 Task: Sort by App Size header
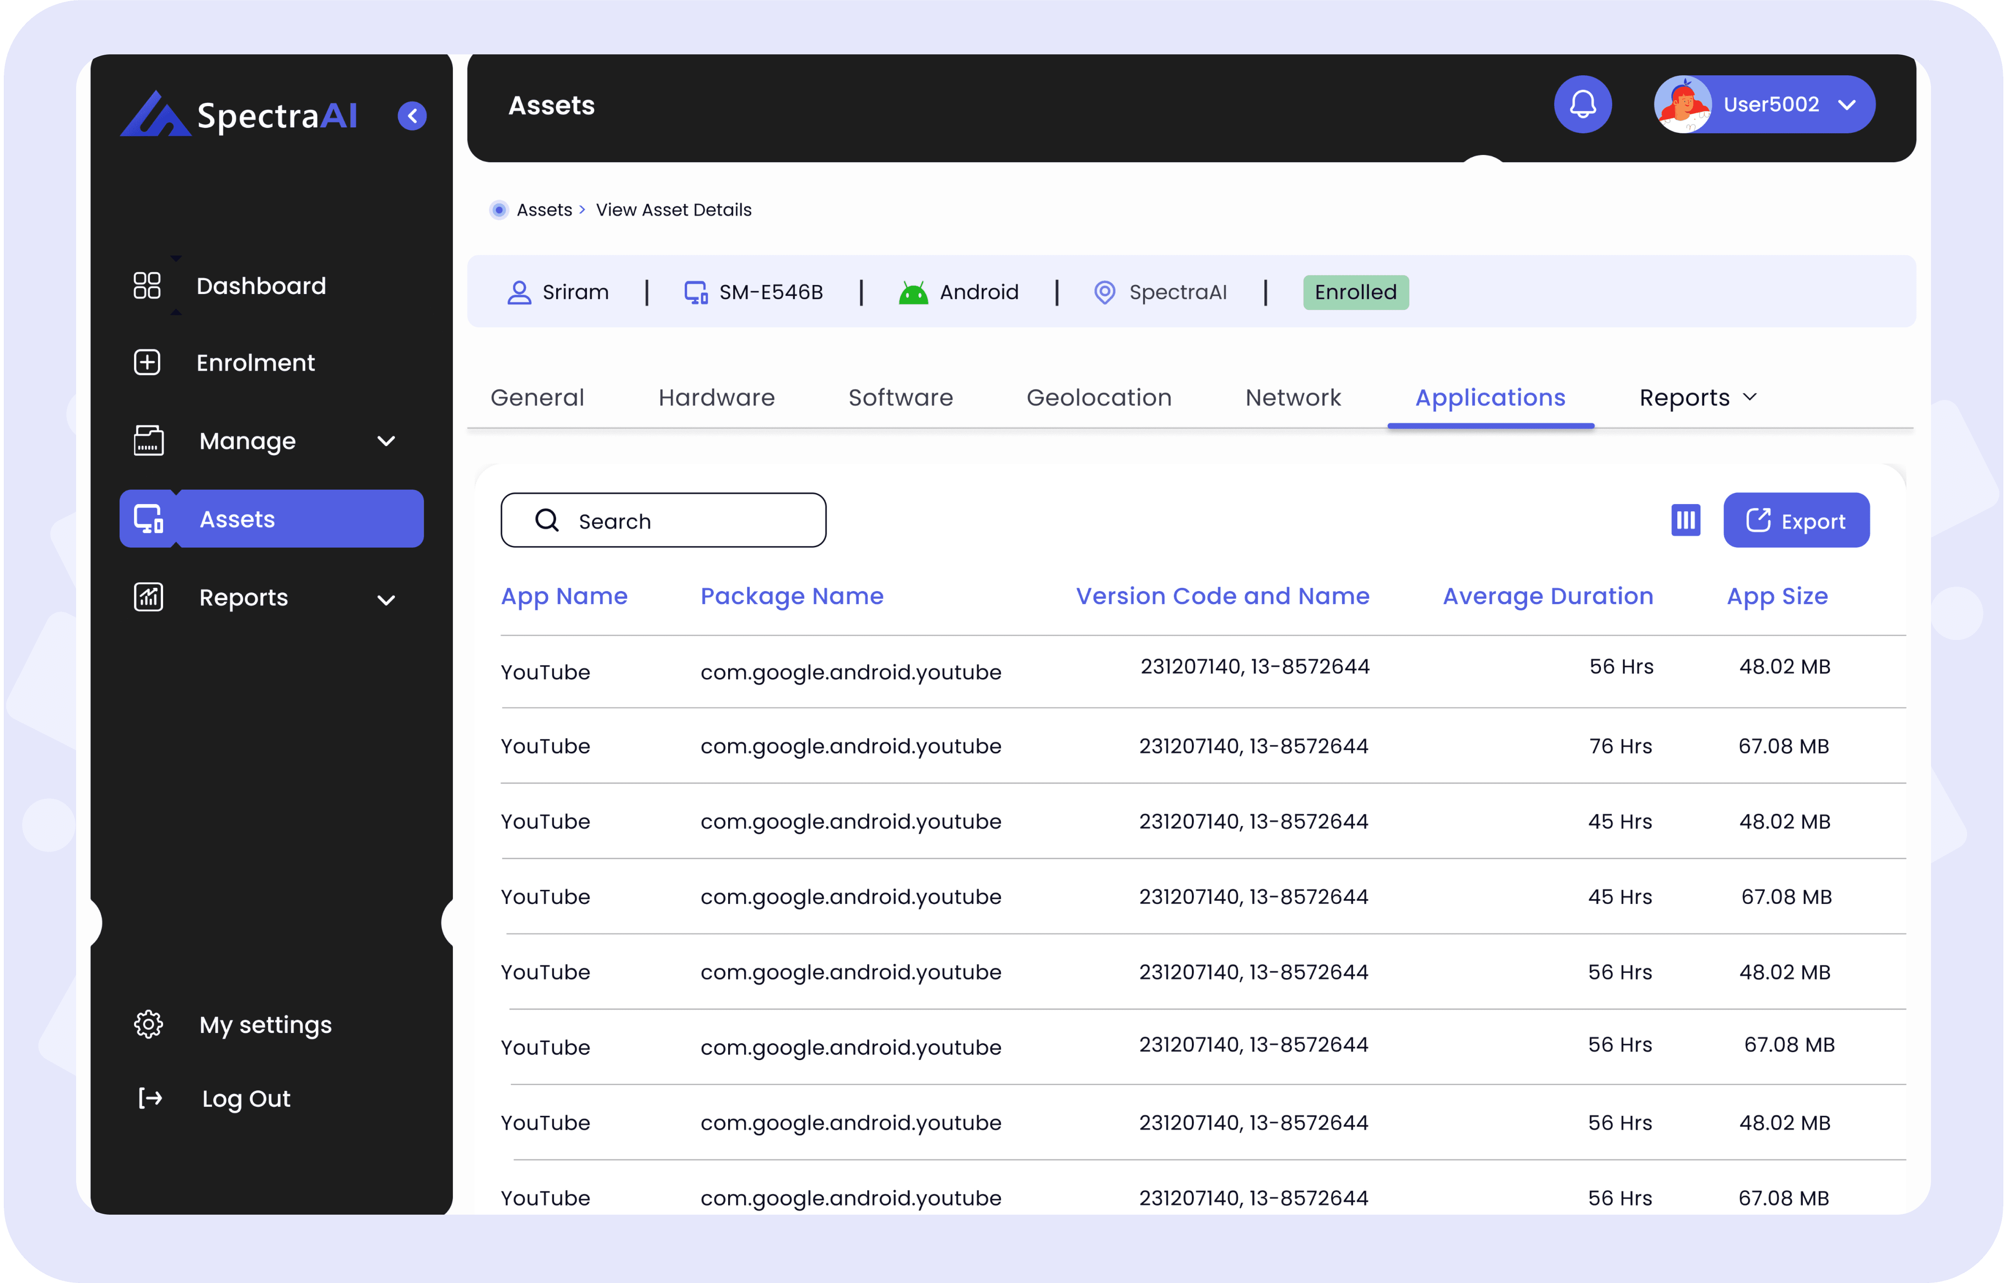tap(1776, 596)
